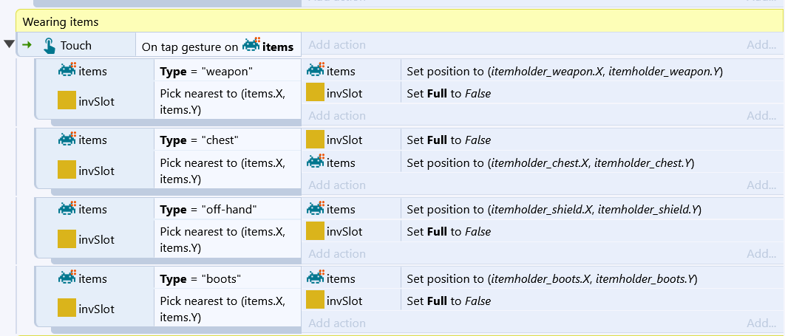Open the Add... dropdown in Touch event row
This screenshot has height=336, width=785.
coord(761,45)
